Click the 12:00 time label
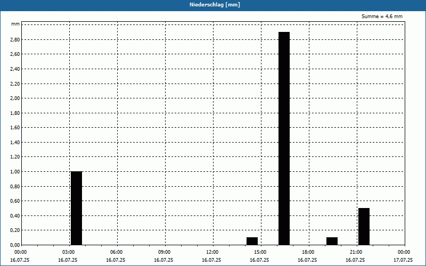The height and width of the screenshot is (266, 426). click(212, 252)
